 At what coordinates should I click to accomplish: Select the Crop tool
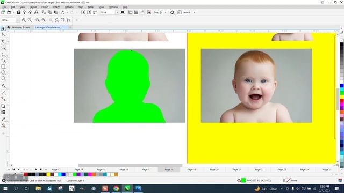coord(3,41)
